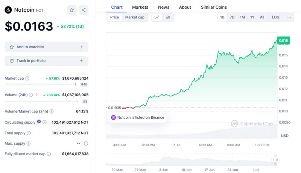This screenshot has height=173, width=301.
Task: Click the 57.18% market cap change
Action: pyautogui.click(x=53, y=79)
